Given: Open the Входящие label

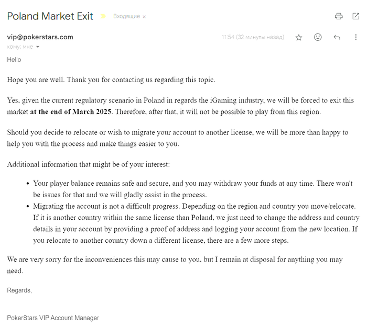Looking at the screenshot, I should [126, 17].
